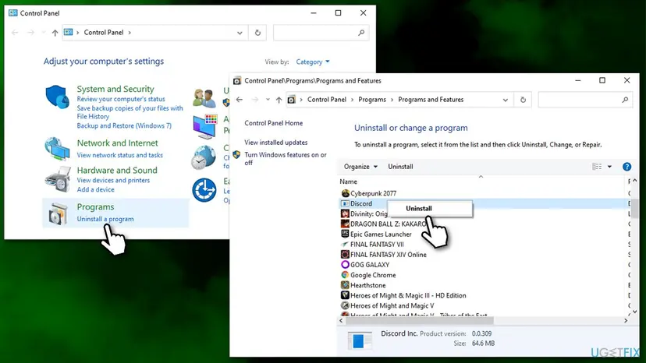Click Epic Games Launcher icon
The width and height of the screenshot is (646, 363).
click(x=346, y=234)
